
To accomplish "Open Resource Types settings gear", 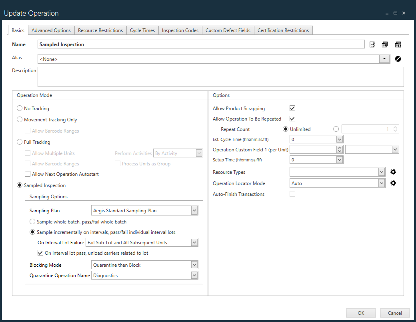I will tap(393, 172).
